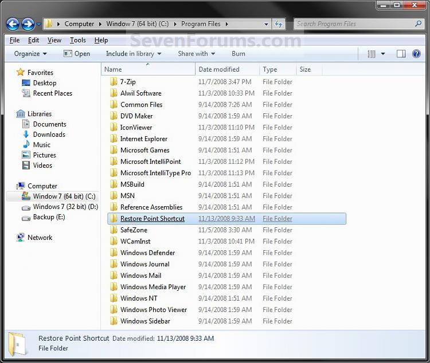
Task: Select Libraries in navigation pane
Action: click(x=34, y=114)
